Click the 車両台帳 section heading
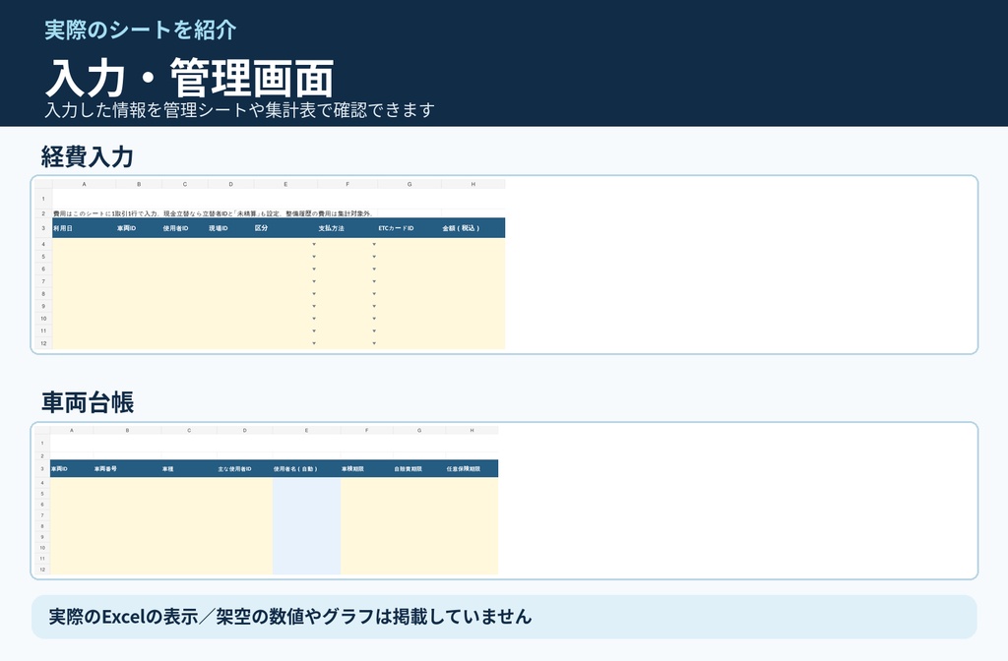Screen dimensions: 1008x661 click(88, 402)
